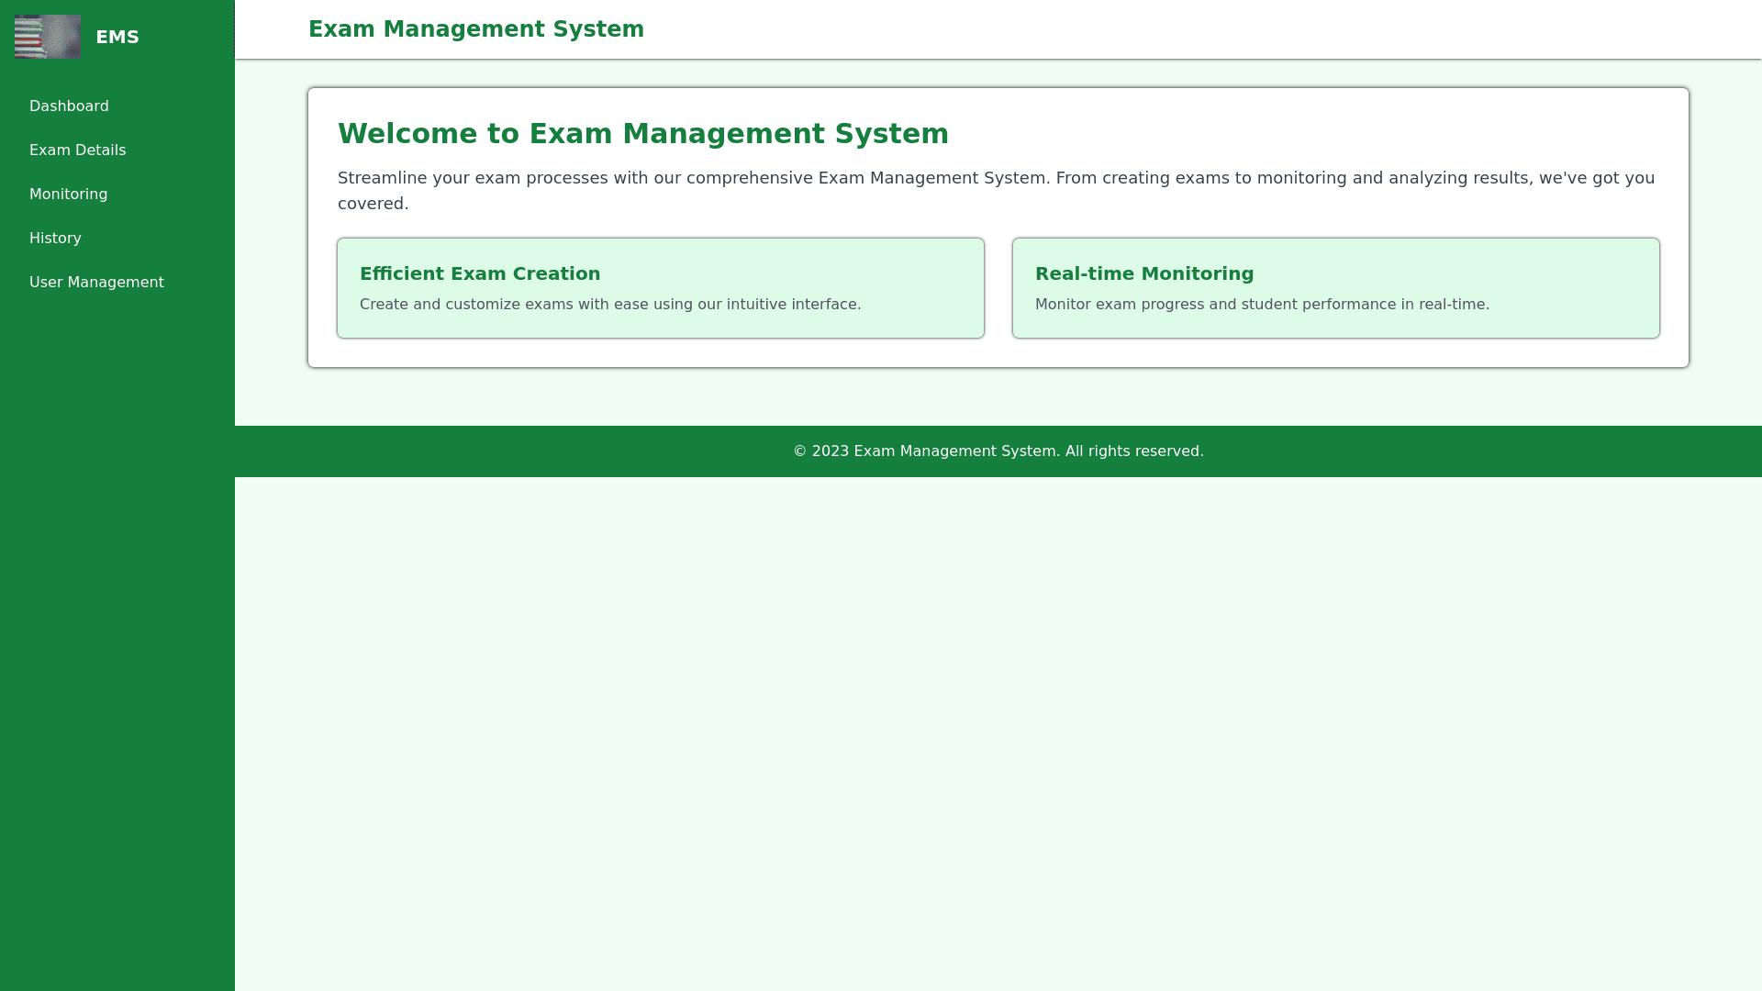Open the Dashboard page

point(69,106)
